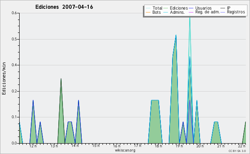Click the CC BY-SA 3.0 license text

[237, 151]
